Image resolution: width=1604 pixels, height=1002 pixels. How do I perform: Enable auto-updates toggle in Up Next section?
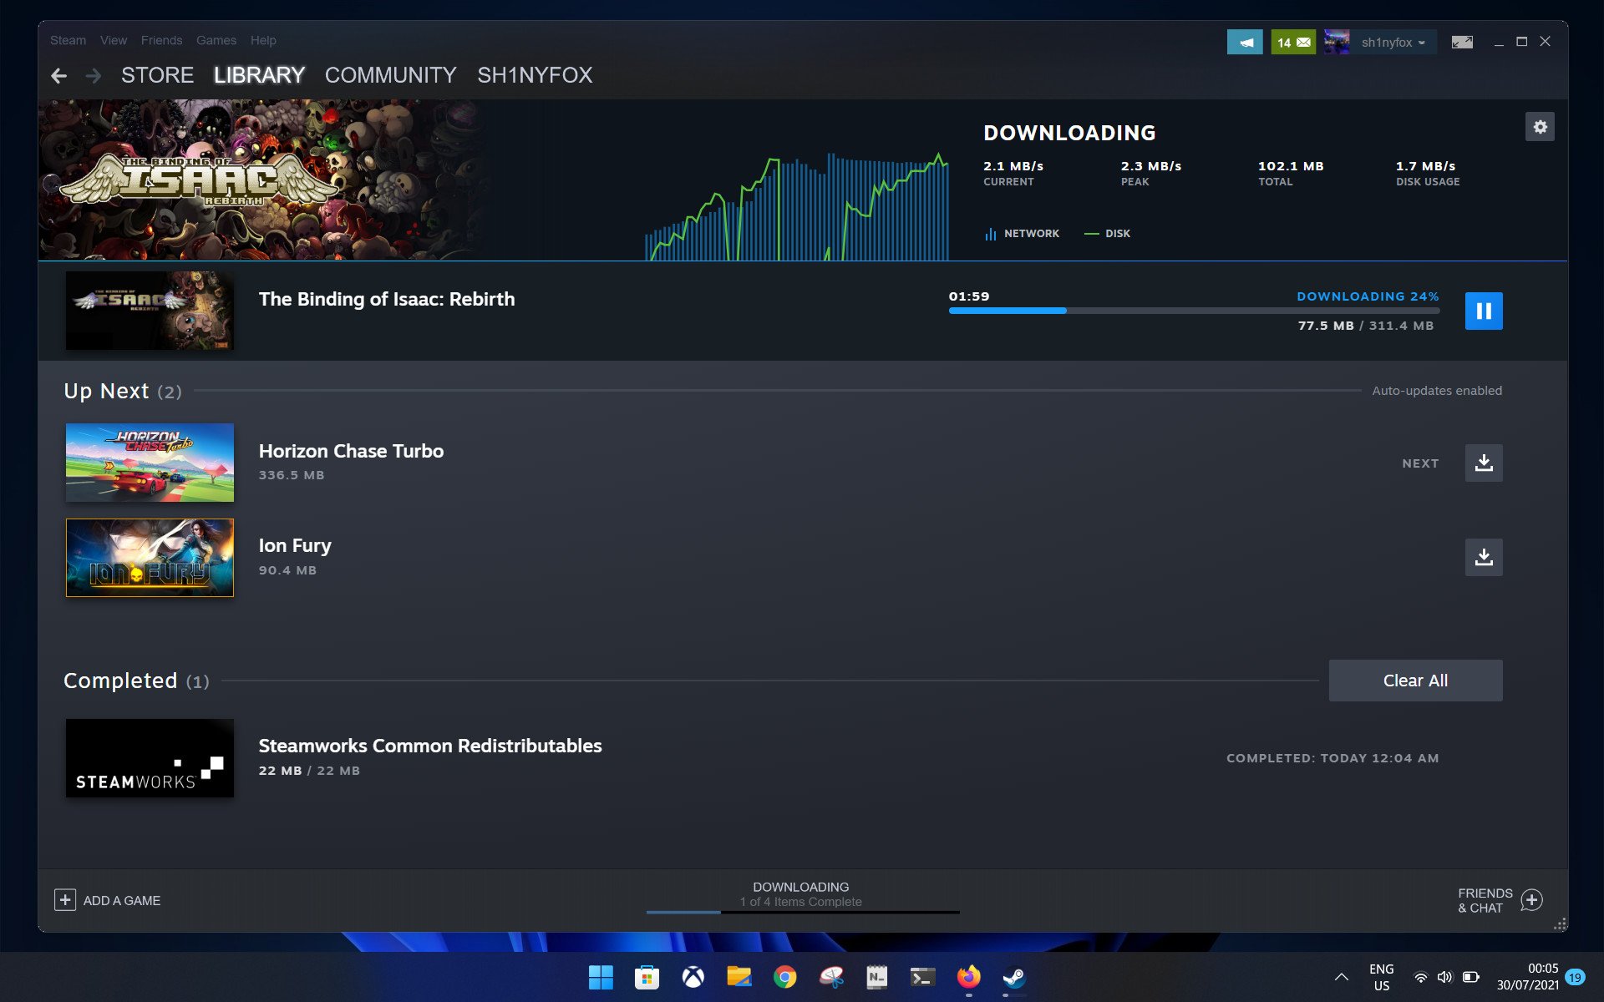tap(1437, 390)
